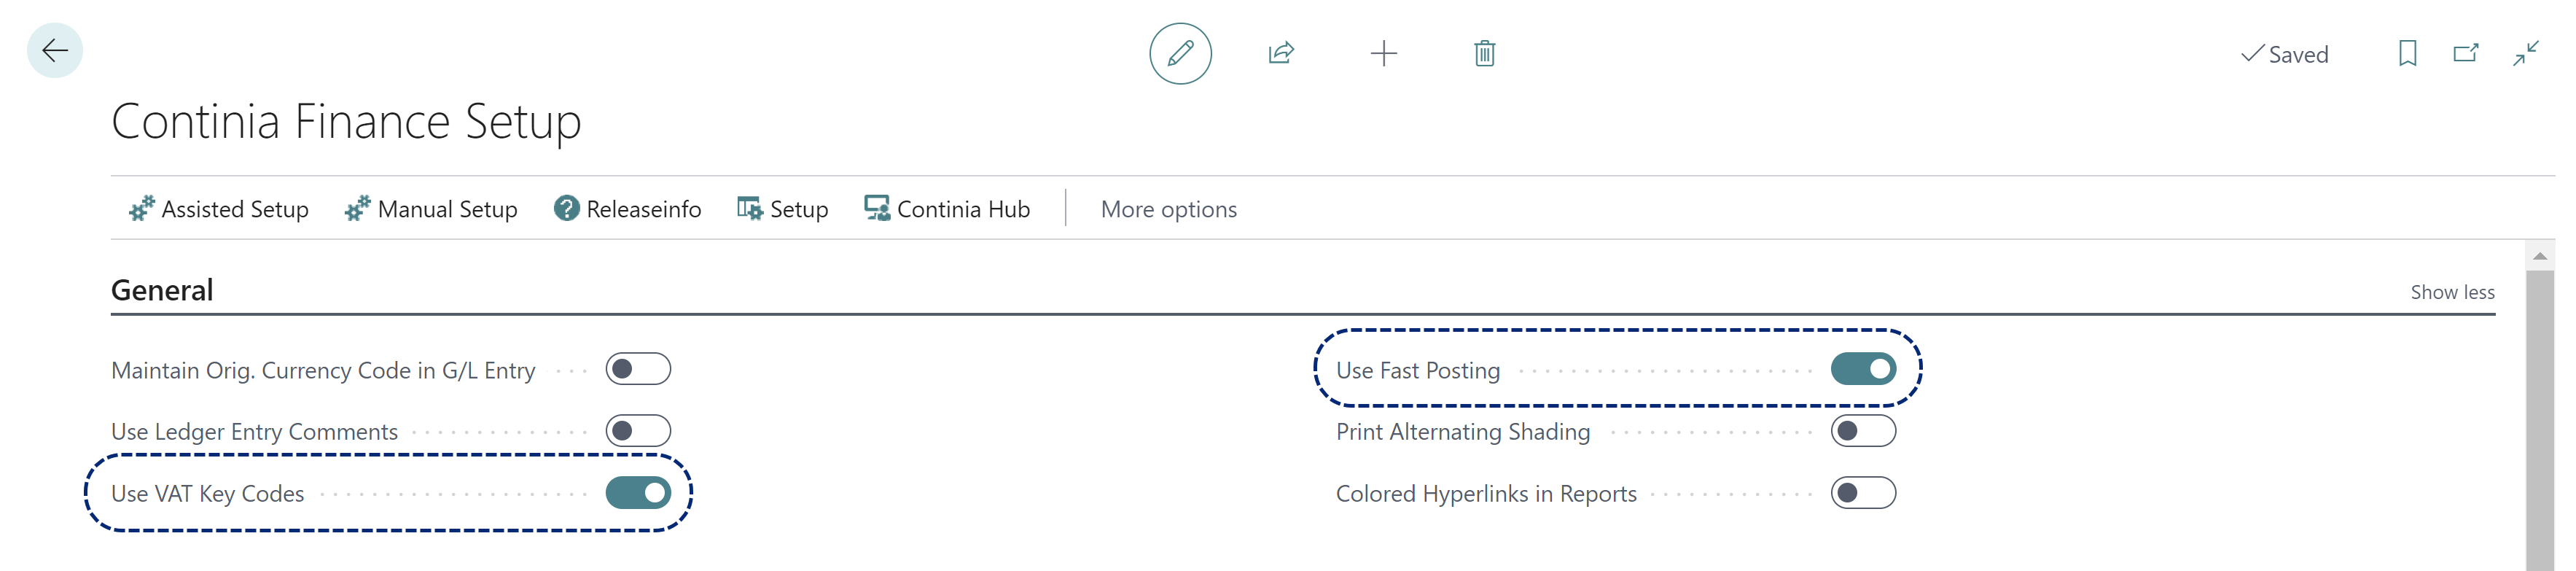Open Manual Setup

[431, 209]
